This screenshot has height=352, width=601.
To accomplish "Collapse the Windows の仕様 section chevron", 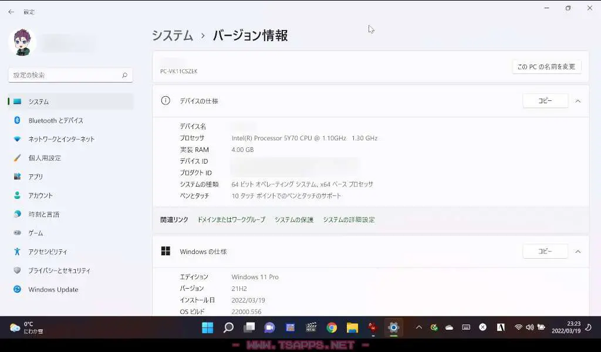I will coord(578,251).
